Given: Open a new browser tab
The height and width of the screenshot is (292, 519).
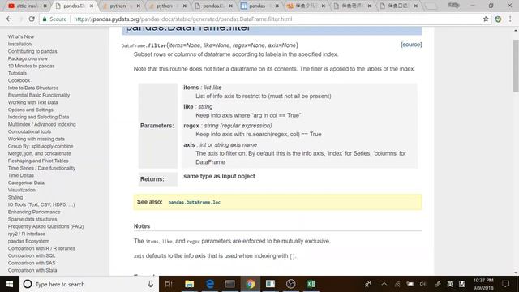Looking at the screenshot, I should (431, 6).
